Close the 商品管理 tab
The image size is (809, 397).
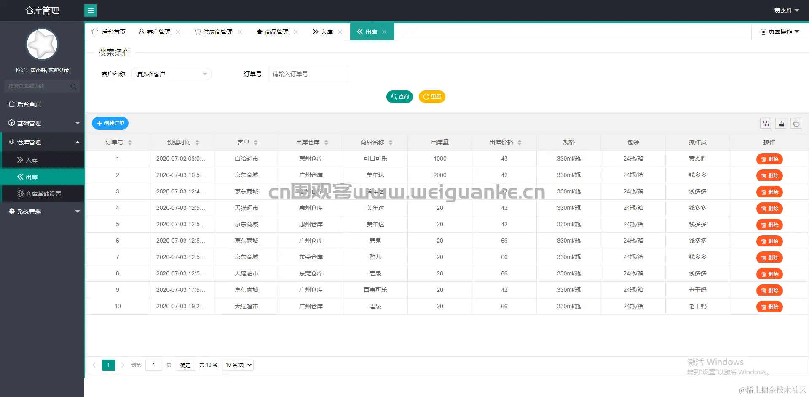click(x=296, y=32)
